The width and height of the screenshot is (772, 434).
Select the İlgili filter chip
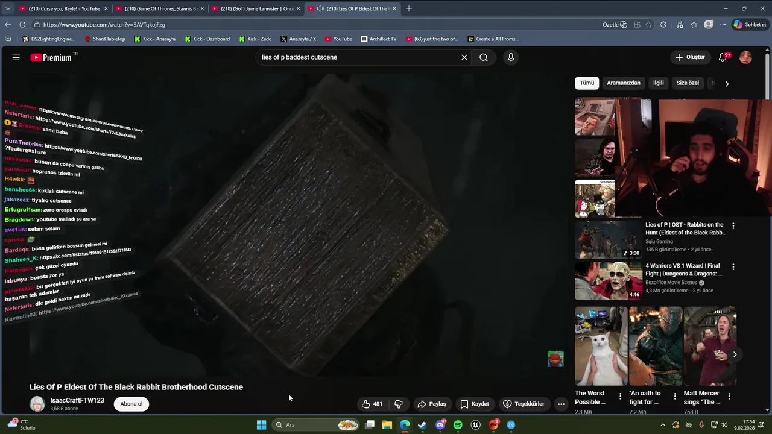click(x=659, y=83)
